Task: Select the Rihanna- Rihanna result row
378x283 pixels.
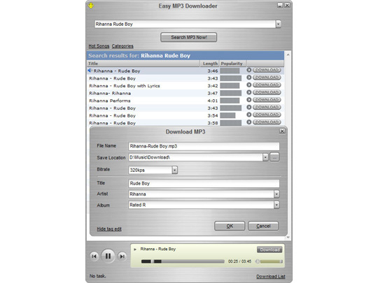Action: 185,93
